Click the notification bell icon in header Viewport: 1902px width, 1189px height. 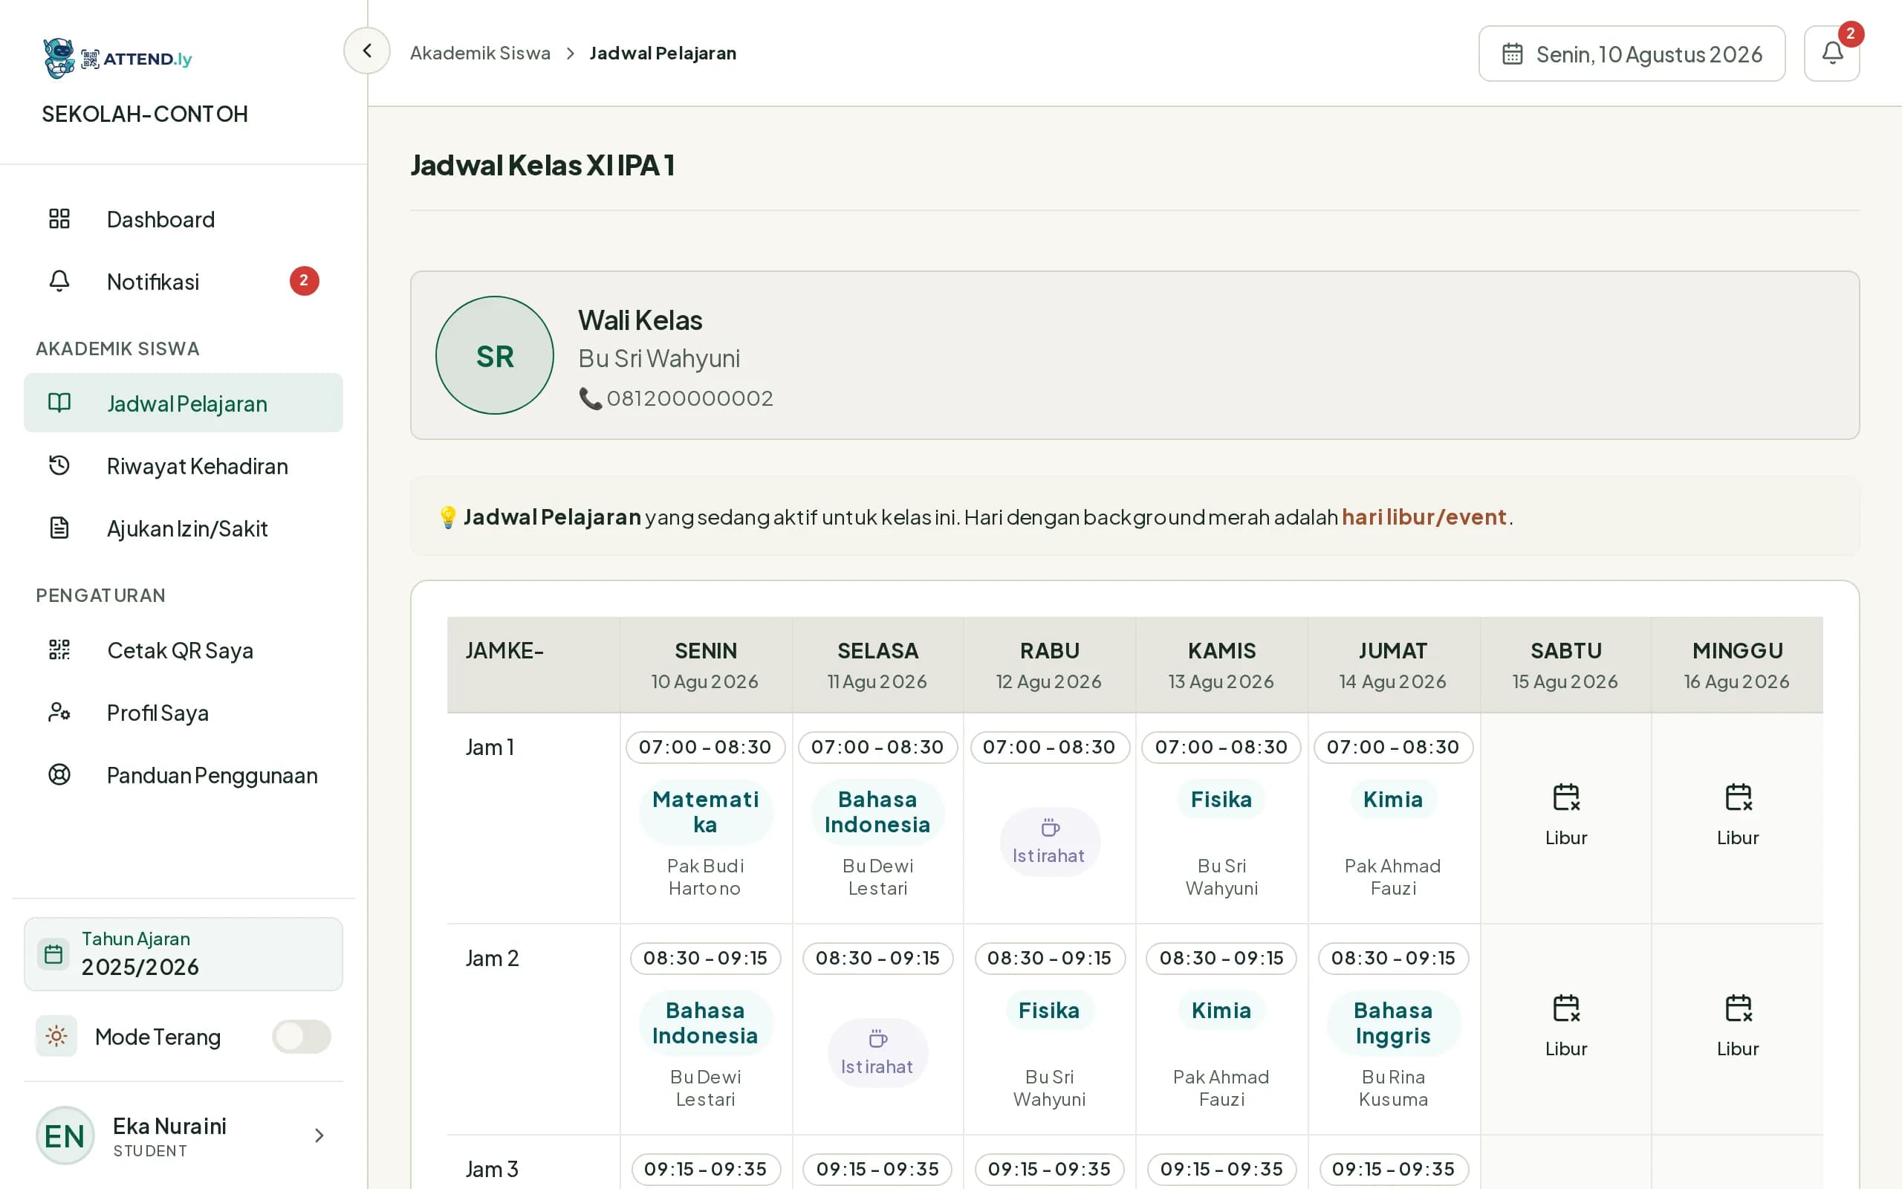pyautogui.click(x=1831, y=54)
